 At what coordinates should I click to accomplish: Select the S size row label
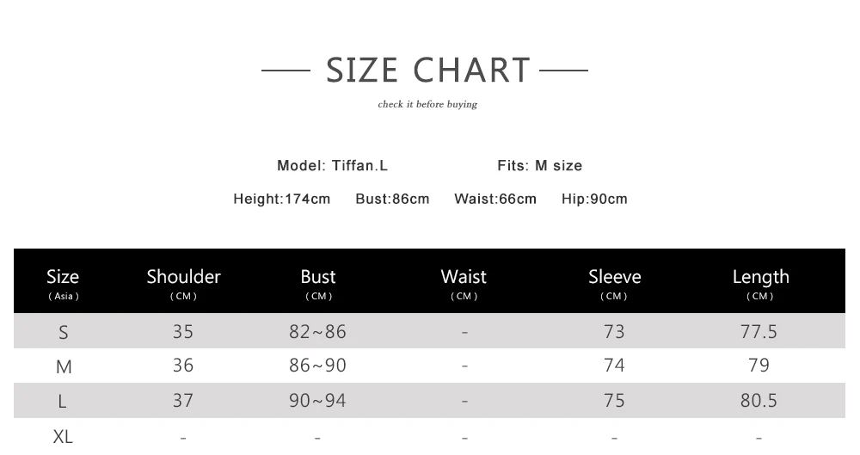tap(63, 332)
